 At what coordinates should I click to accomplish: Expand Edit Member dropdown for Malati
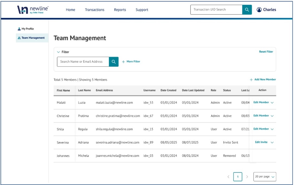pyautogui.click(x=272, y=103)
